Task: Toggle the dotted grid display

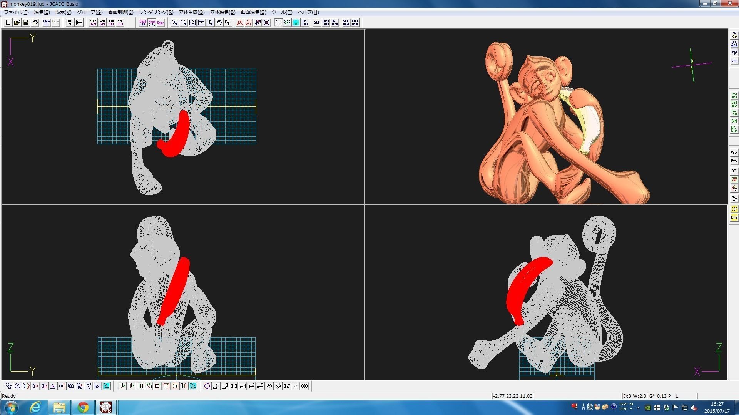Action: point(278,23)
